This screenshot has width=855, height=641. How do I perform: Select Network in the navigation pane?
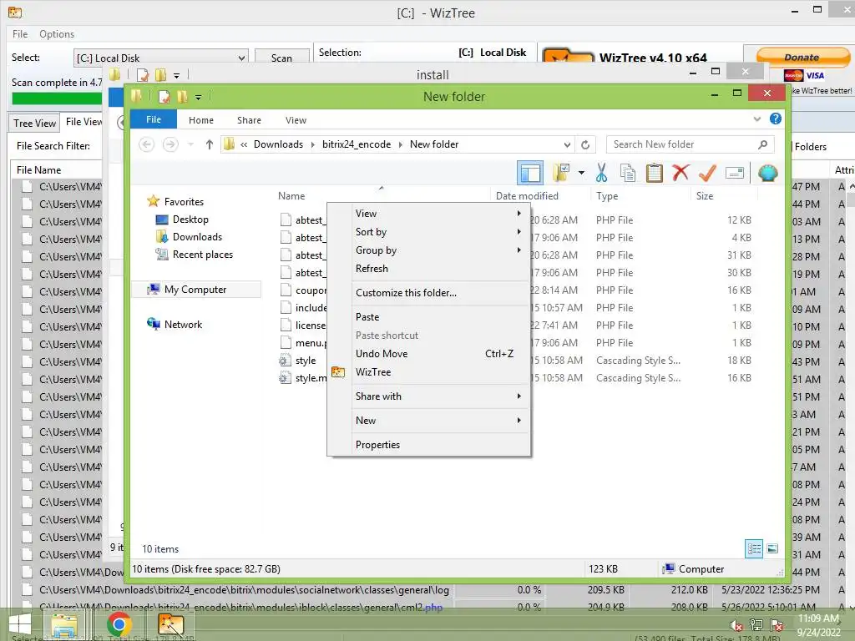[183, 325]
